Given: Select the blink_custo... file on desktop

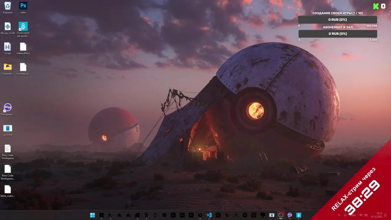Looking at the screenshot, I should [8, 191].
